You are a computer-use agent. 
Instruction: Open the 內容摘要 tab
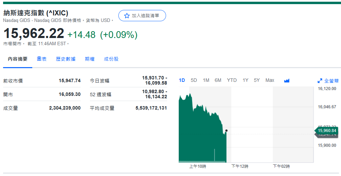(x=18, y=59)
